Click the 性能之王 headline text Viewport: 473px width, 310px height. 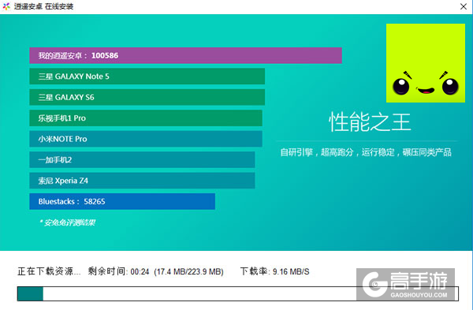(x=370, y=122)
